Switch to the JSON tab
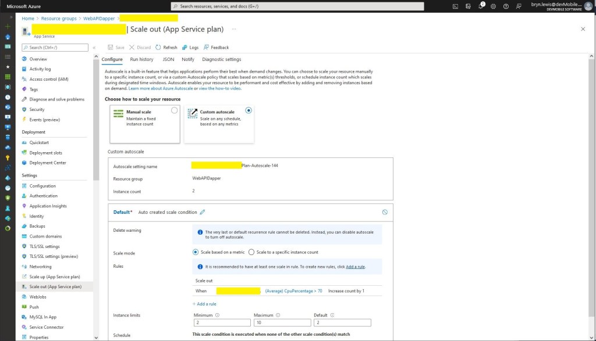 (x=168, y=59)
